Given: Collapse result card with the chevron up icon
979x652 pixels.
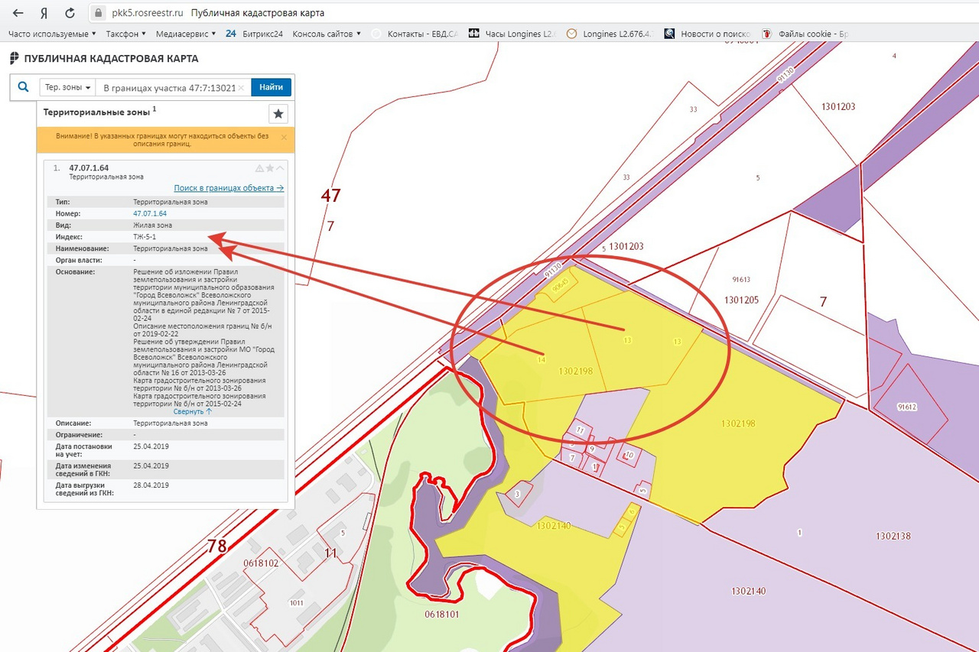Looking at the screenshot, I should tap(280, 168).
